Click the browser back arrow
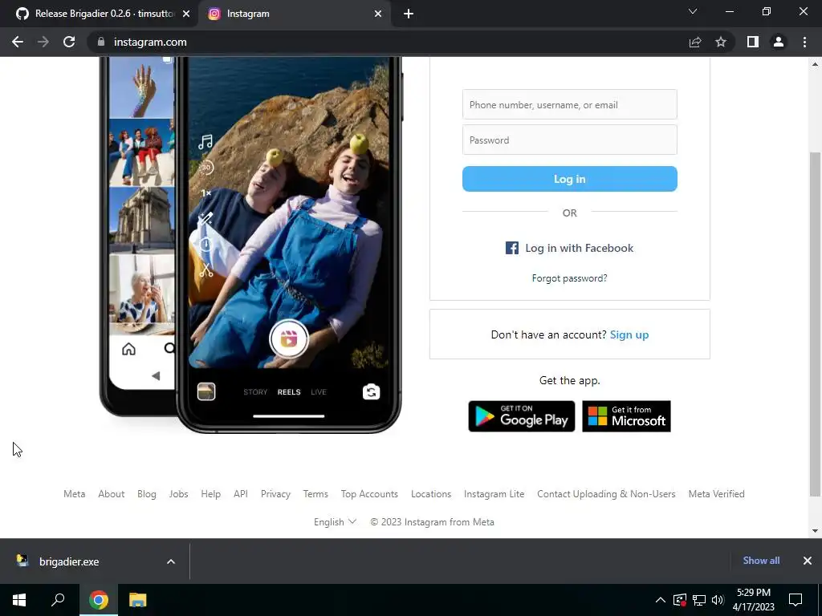Viewport: 822px width, 616px height. (18, 42)
